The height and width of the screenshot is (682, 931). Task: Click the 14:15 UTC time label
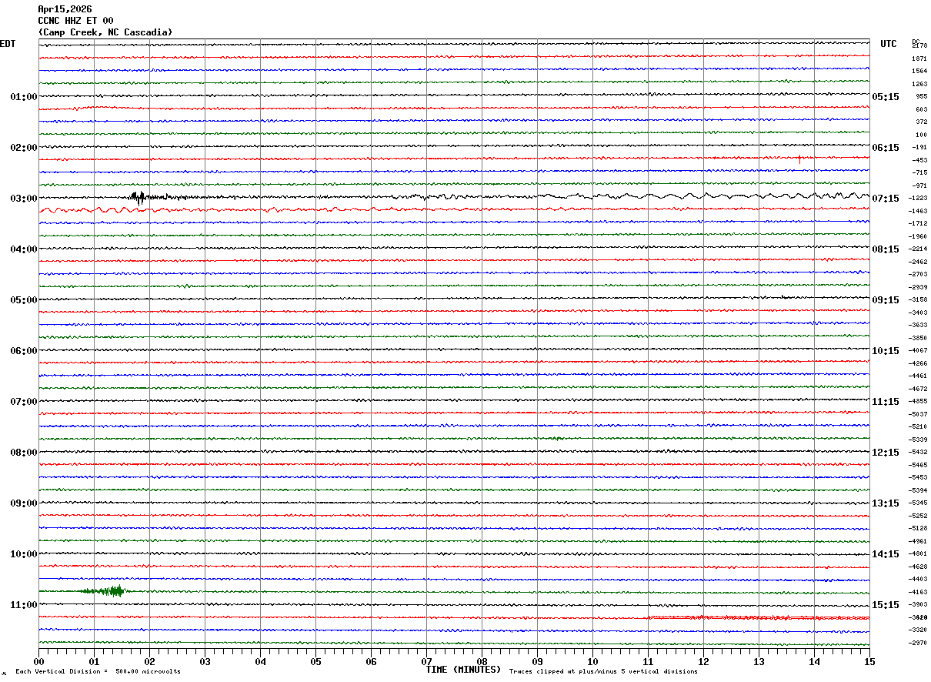(886, 554)
